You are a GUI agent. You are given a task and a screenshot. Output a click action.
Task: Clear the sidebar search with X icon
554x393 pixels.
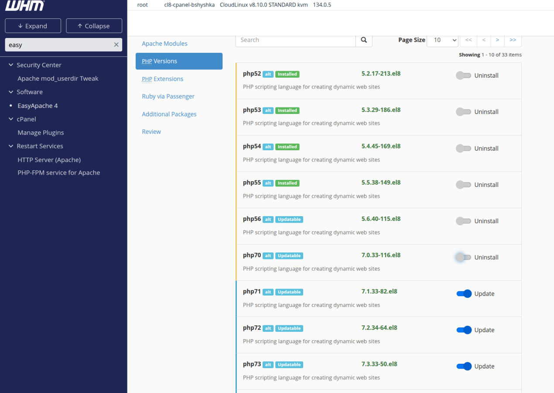tap(116, 45)
